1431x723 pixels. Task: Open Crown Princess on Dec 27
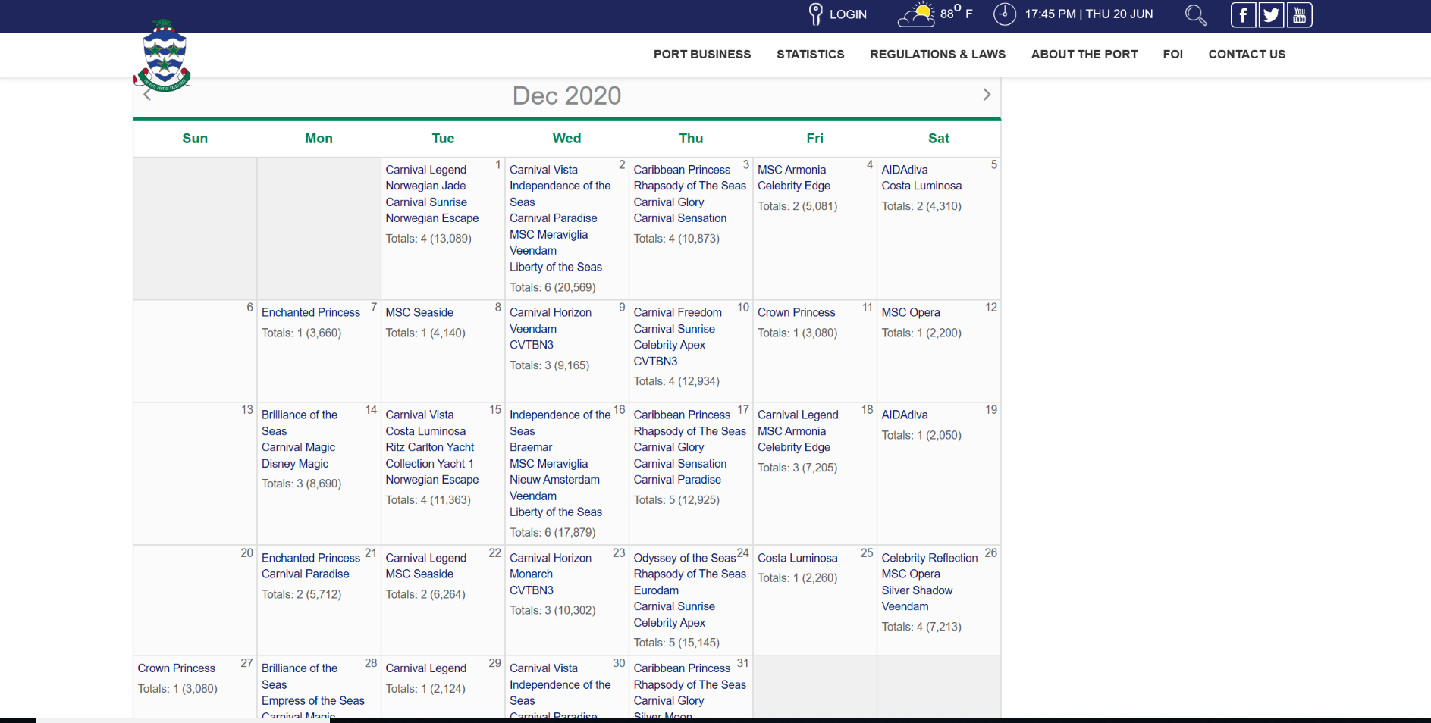click(x=177, y=668)
